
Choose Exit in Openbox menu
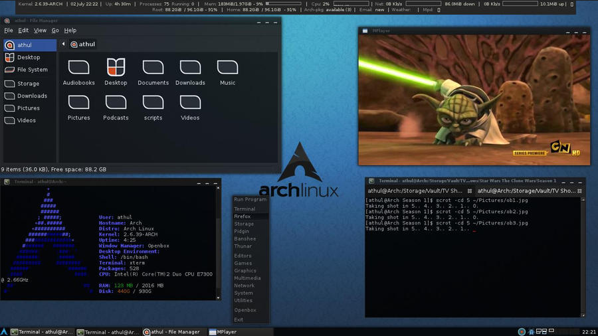pyautogui.click(x=250, y=319)
